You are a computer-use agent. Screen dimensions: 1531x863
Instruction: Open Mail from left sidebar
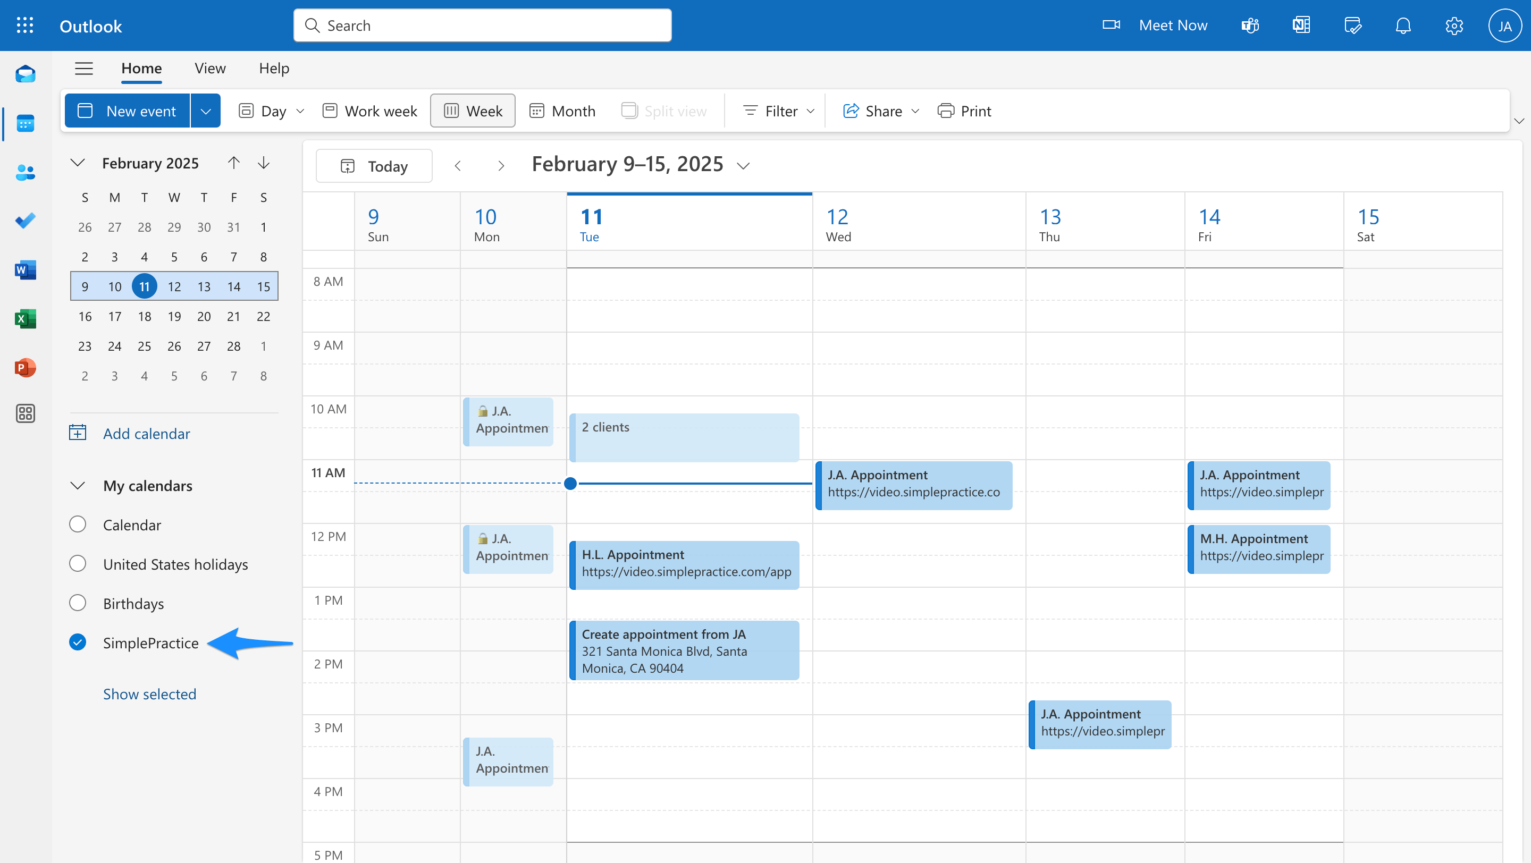coord(25,74)
